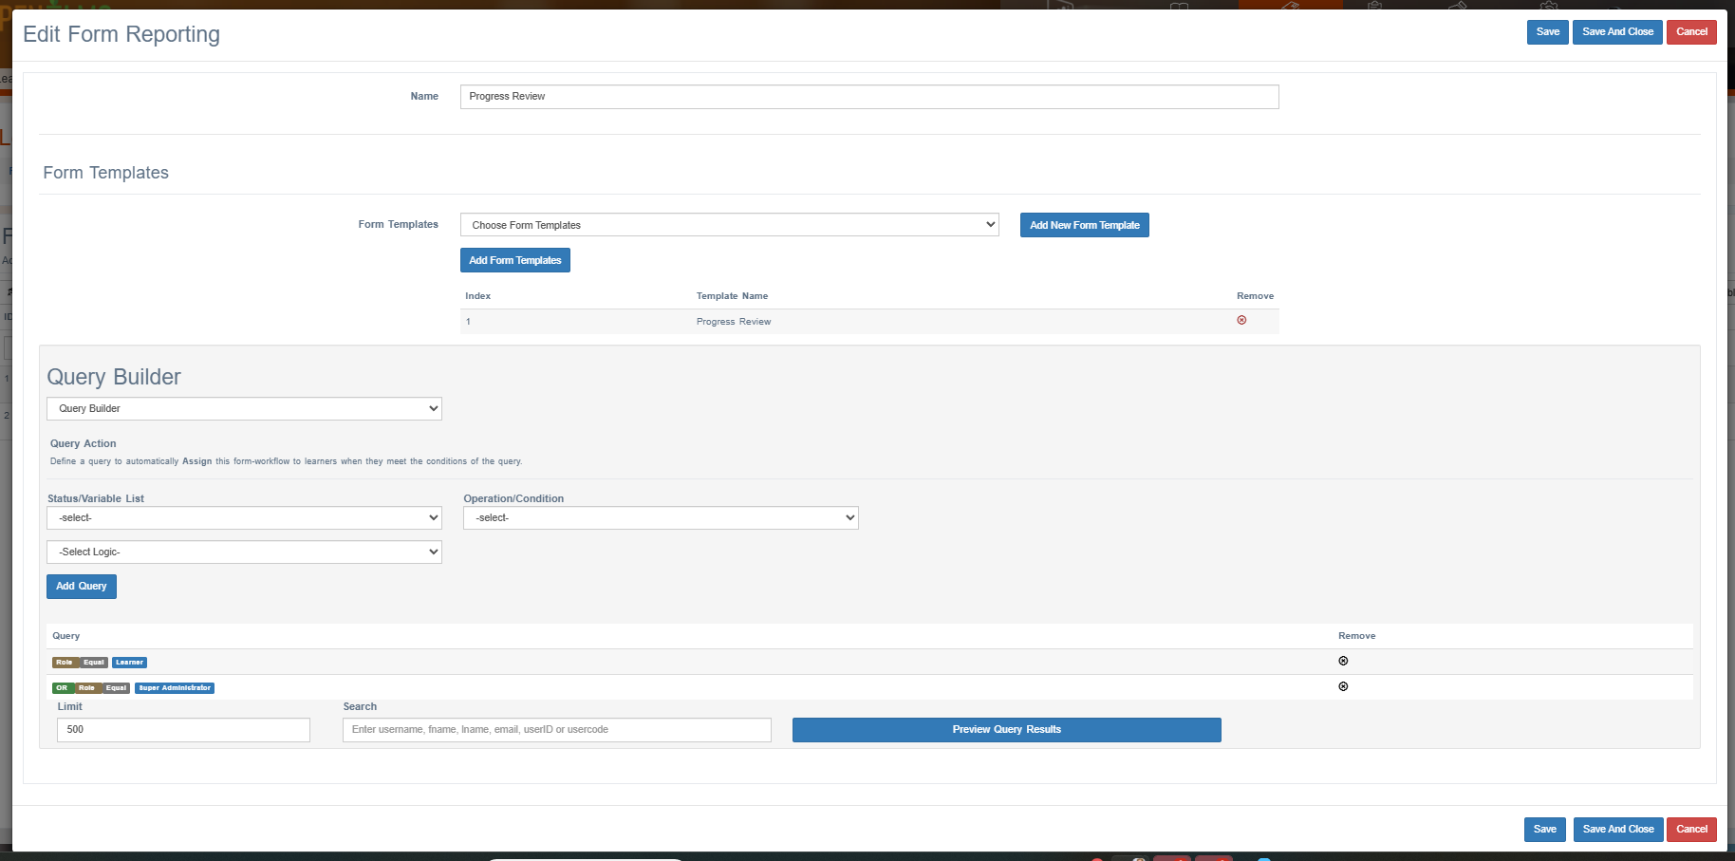Click the top Cancel button
1735x861 pixels.
tap(1691, 32)
